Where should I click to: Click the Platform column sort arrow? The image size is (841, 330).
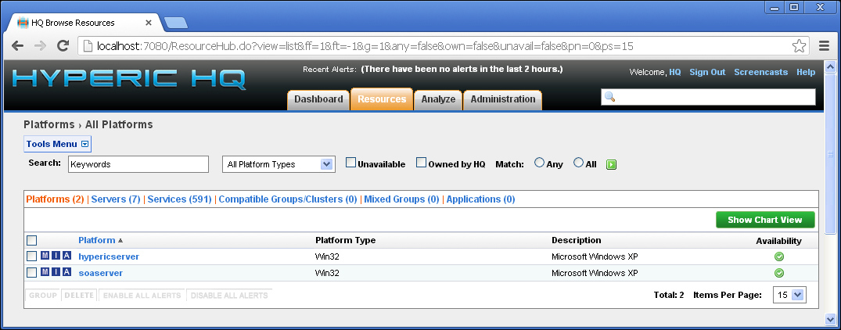pyautogui.click(x=120, y=241)
